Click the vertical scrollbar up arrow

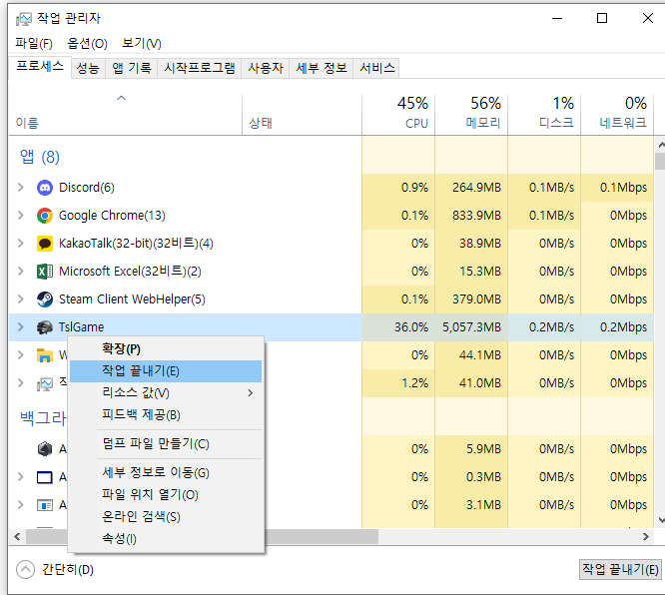(x=660, y=145)
